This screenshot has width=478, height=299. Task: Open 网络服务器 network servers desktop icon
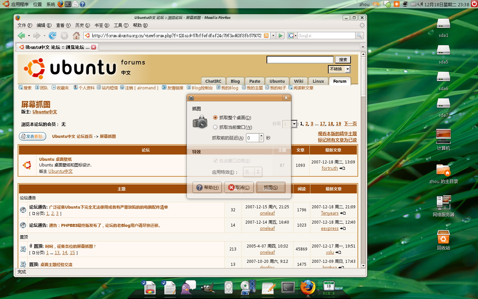pyautogui.click(x=443, y=203)
